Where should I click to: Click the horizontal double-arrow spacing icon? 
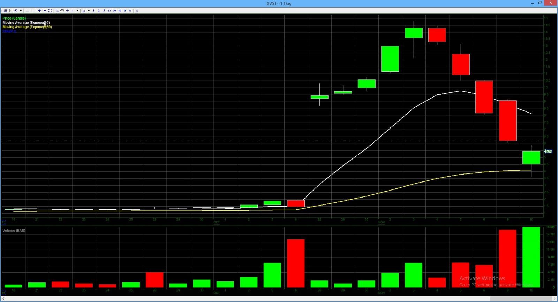84,11
